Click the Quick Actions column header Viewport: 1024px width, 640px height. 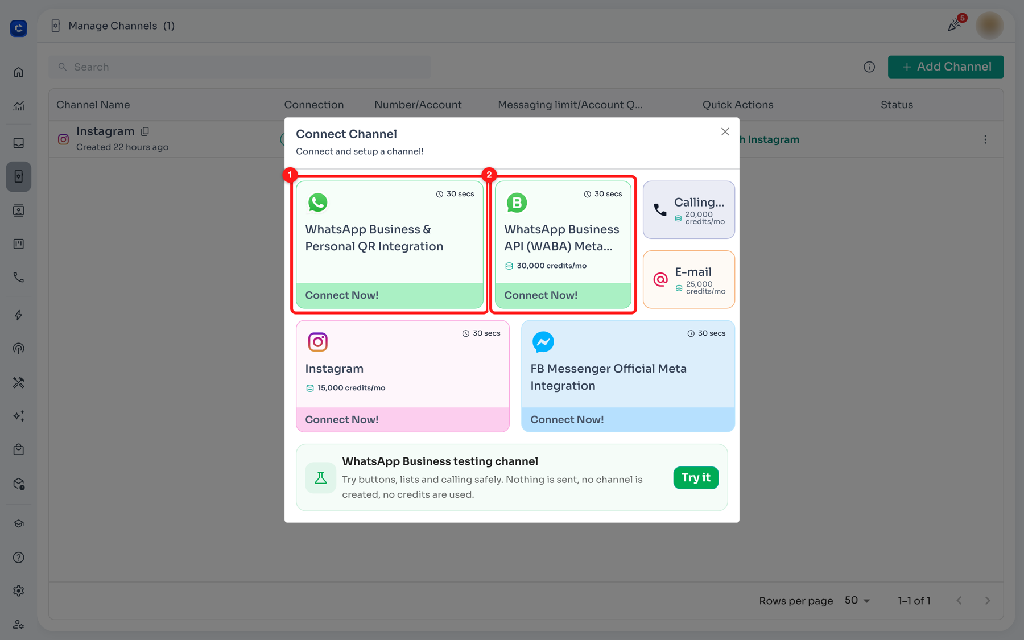click(x=738, y=105)
